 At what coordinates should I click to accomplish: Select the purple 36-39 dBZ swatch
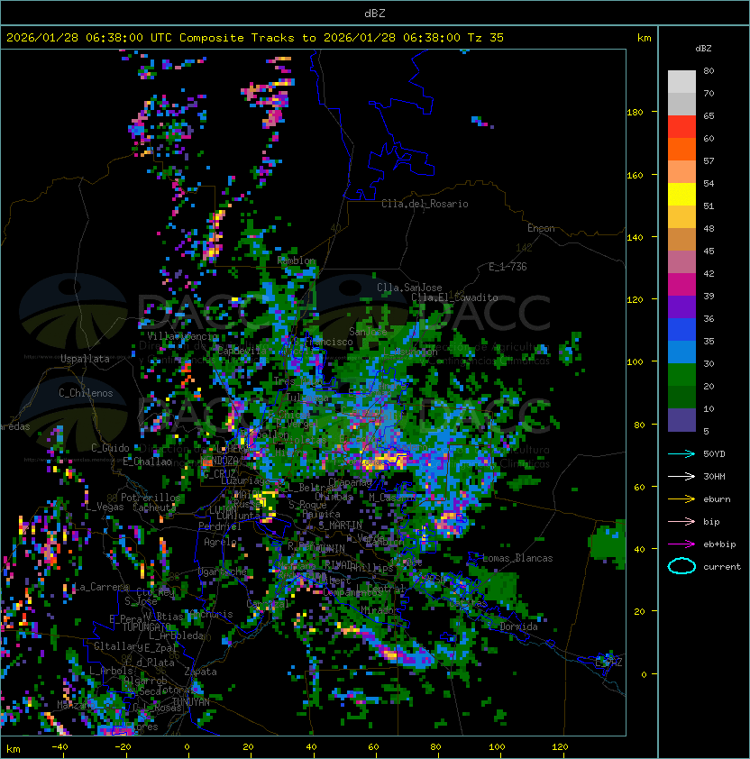[681, 306]
